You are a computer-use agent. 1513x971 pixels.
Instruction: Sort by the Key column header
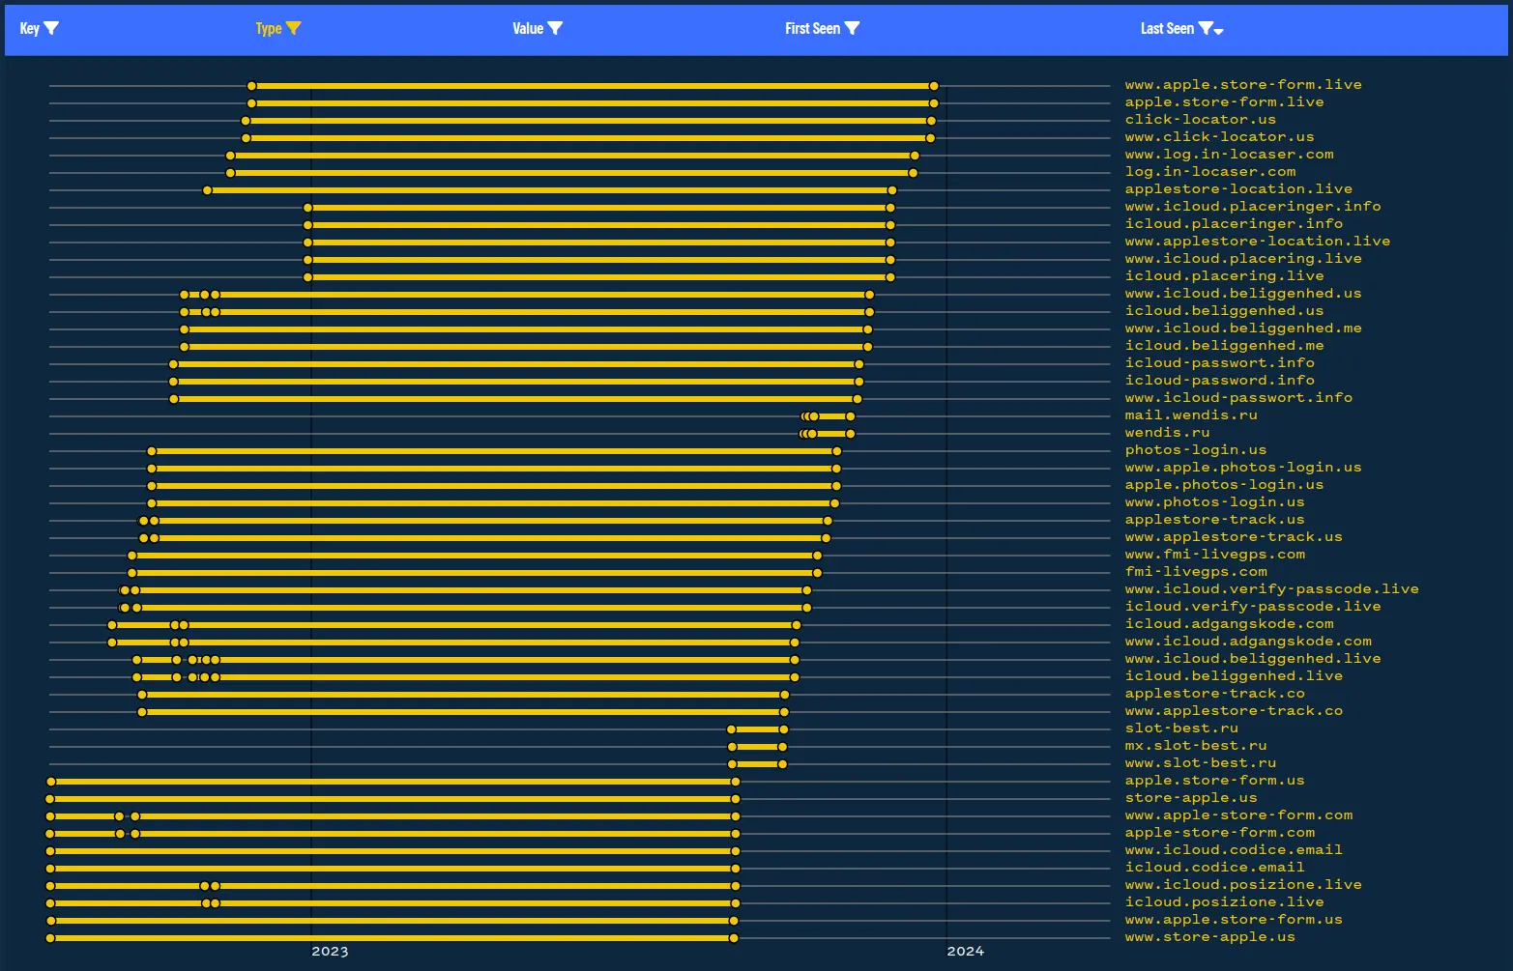coord(30,28)
